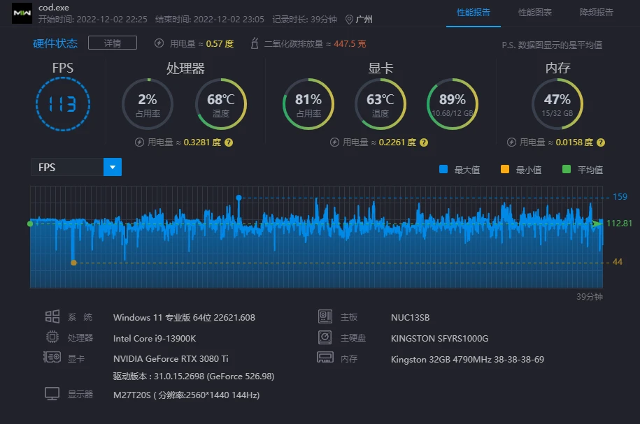
Task: Open the FPS metric dropdown
Action: pos(111,167)
